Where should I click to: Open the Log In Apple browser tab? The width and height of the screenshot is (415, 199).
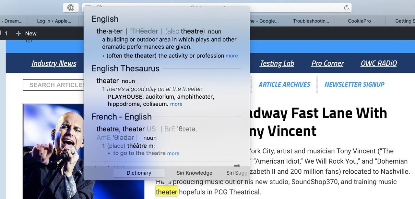click(x=54, y=21)
